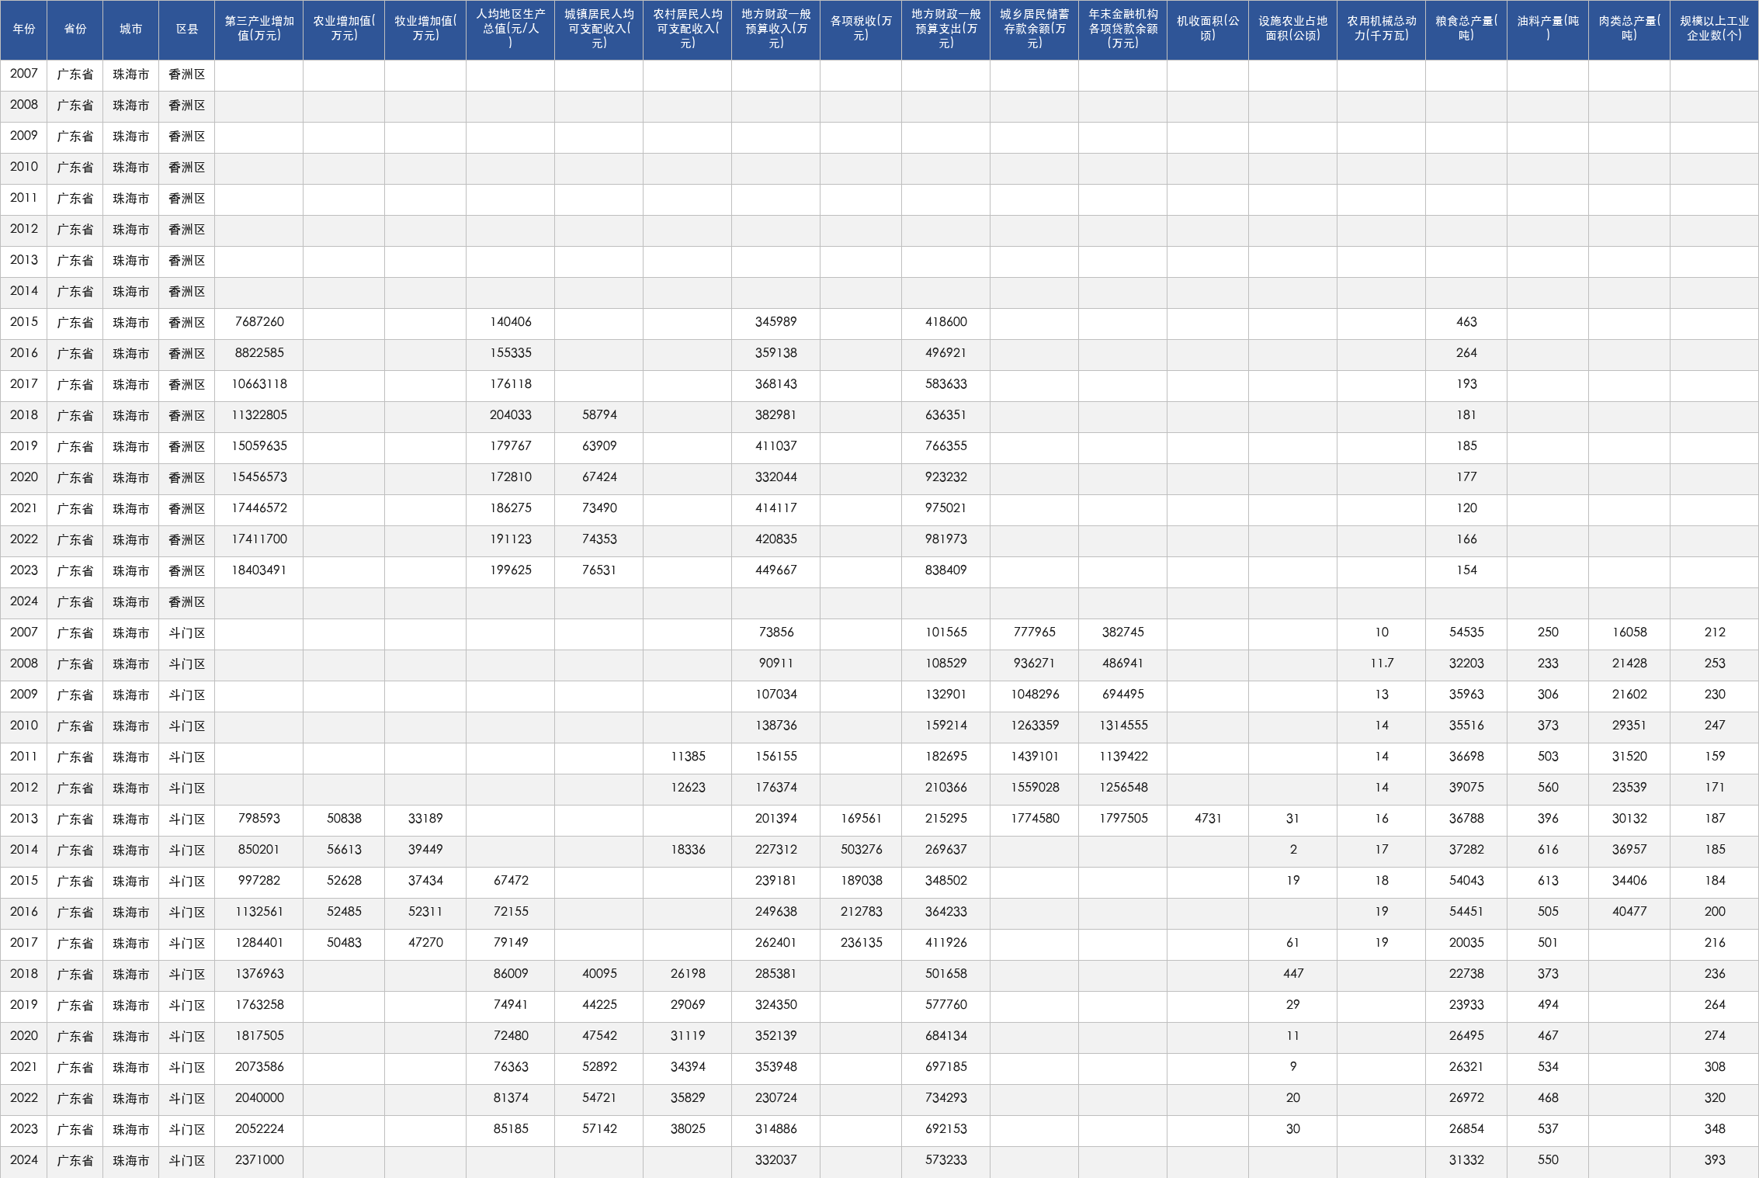
Task: Select the 粮食总产量 column header
Action: click(1466, 29)
